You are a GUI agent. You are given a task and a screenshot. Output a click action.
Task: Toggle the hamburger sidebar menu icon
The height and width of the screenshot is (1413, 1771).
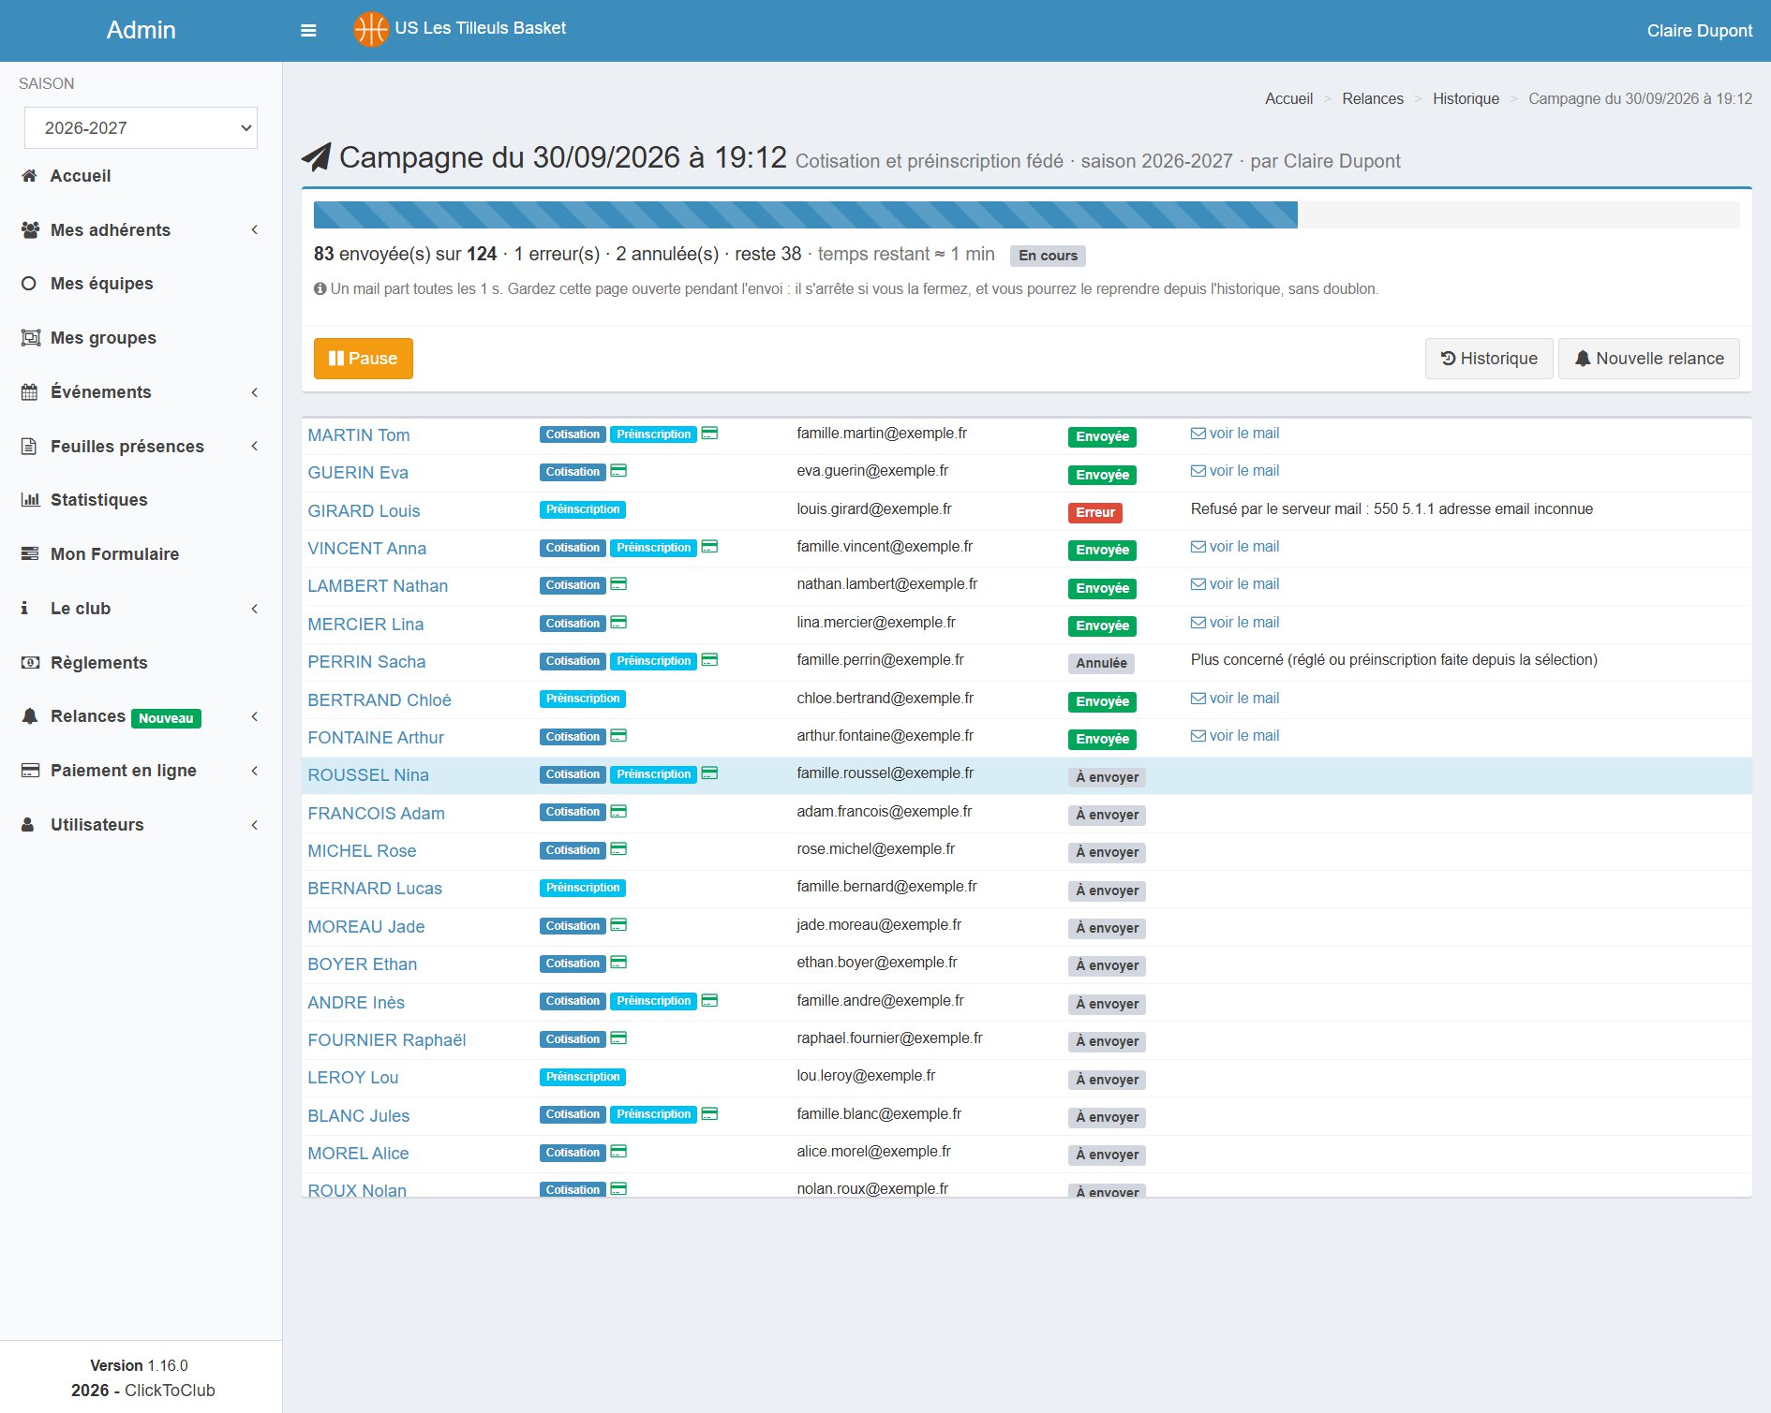coord(308,31)
